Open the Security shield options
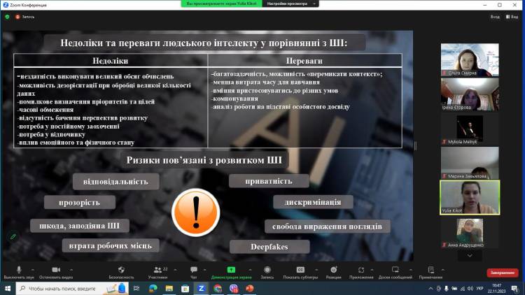Screen dimensions: 525x295 [x=121, y=270]
